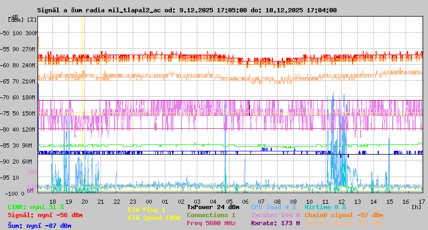
Task: Click the '[dBm] [%]' units header
Action: click(x=22, y=20)
